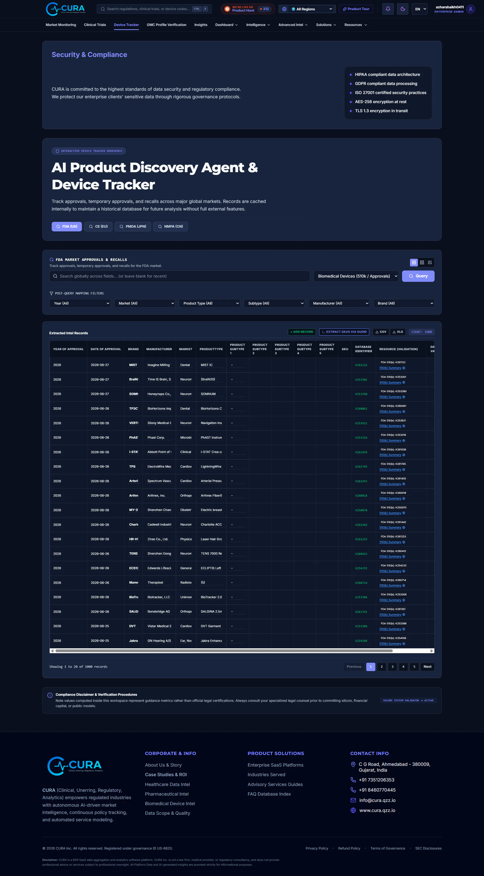Open the All Regions dropdown
This screenshot has width=484, height=876.
[x=307, y=9]
